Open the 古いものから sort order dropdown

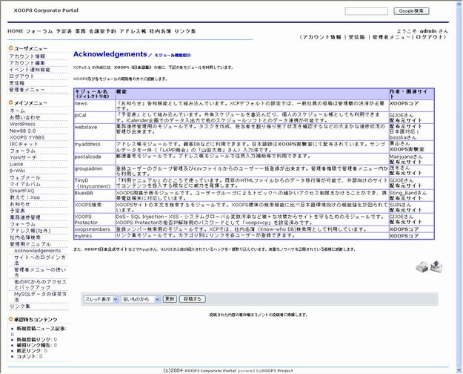coord(141,299)
